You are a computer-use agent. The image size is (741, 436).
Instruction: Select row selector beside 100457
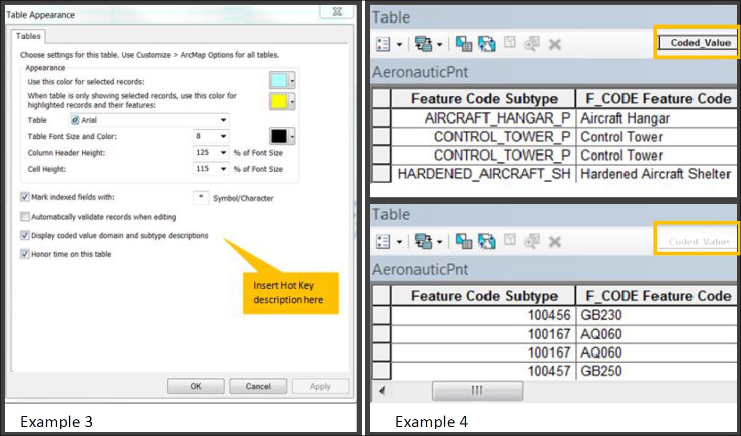click(x=381, y=371)
